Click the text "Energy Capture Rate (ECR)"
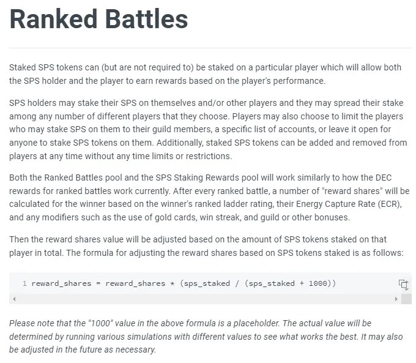The height and width of the screenshot is (363, 416). tap(349, 204)
